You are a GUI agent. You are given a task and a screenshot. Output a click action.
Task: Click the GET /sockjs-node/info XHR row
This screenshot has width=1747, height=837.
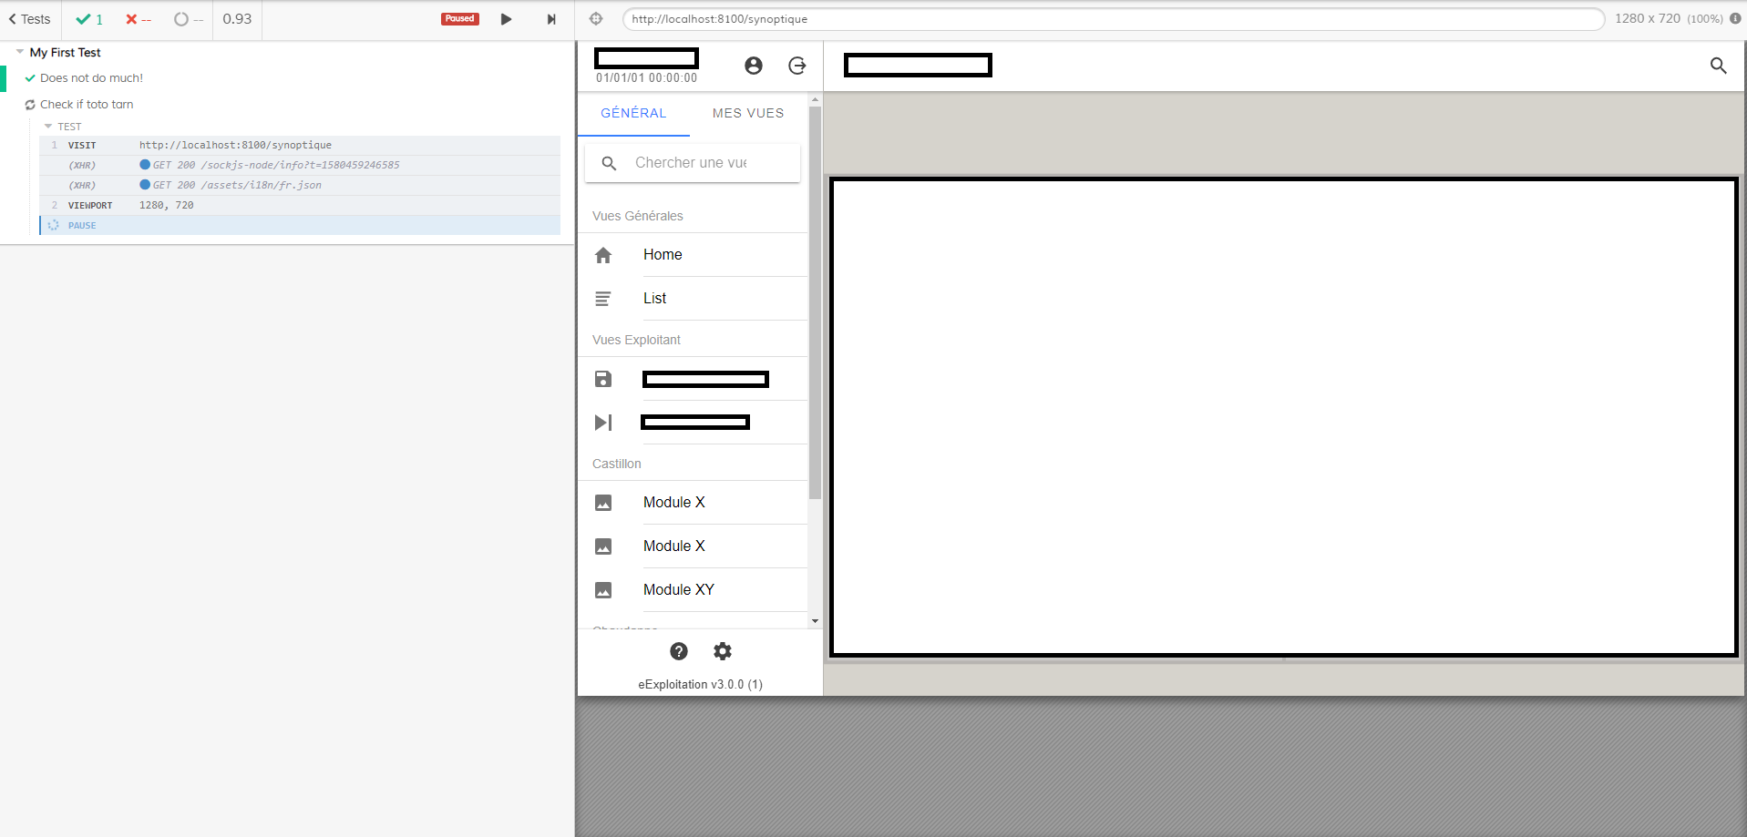point(300,166)
